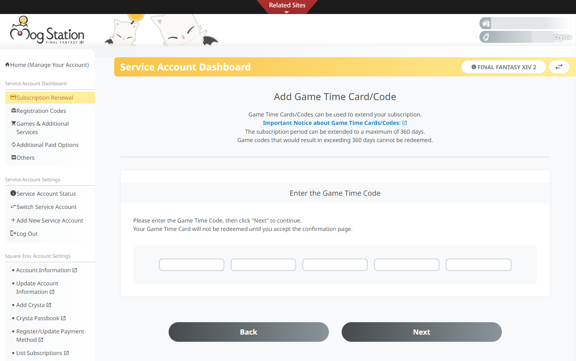The image size is (576, 361).
Task: Click the switch account arrows icon button
Action: click(x=559, y=67)
